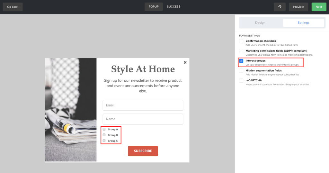This screenshot has height=173, width=329.
Task: Turn on the reCAPTCHA checkbox
Action: point(241,80)
